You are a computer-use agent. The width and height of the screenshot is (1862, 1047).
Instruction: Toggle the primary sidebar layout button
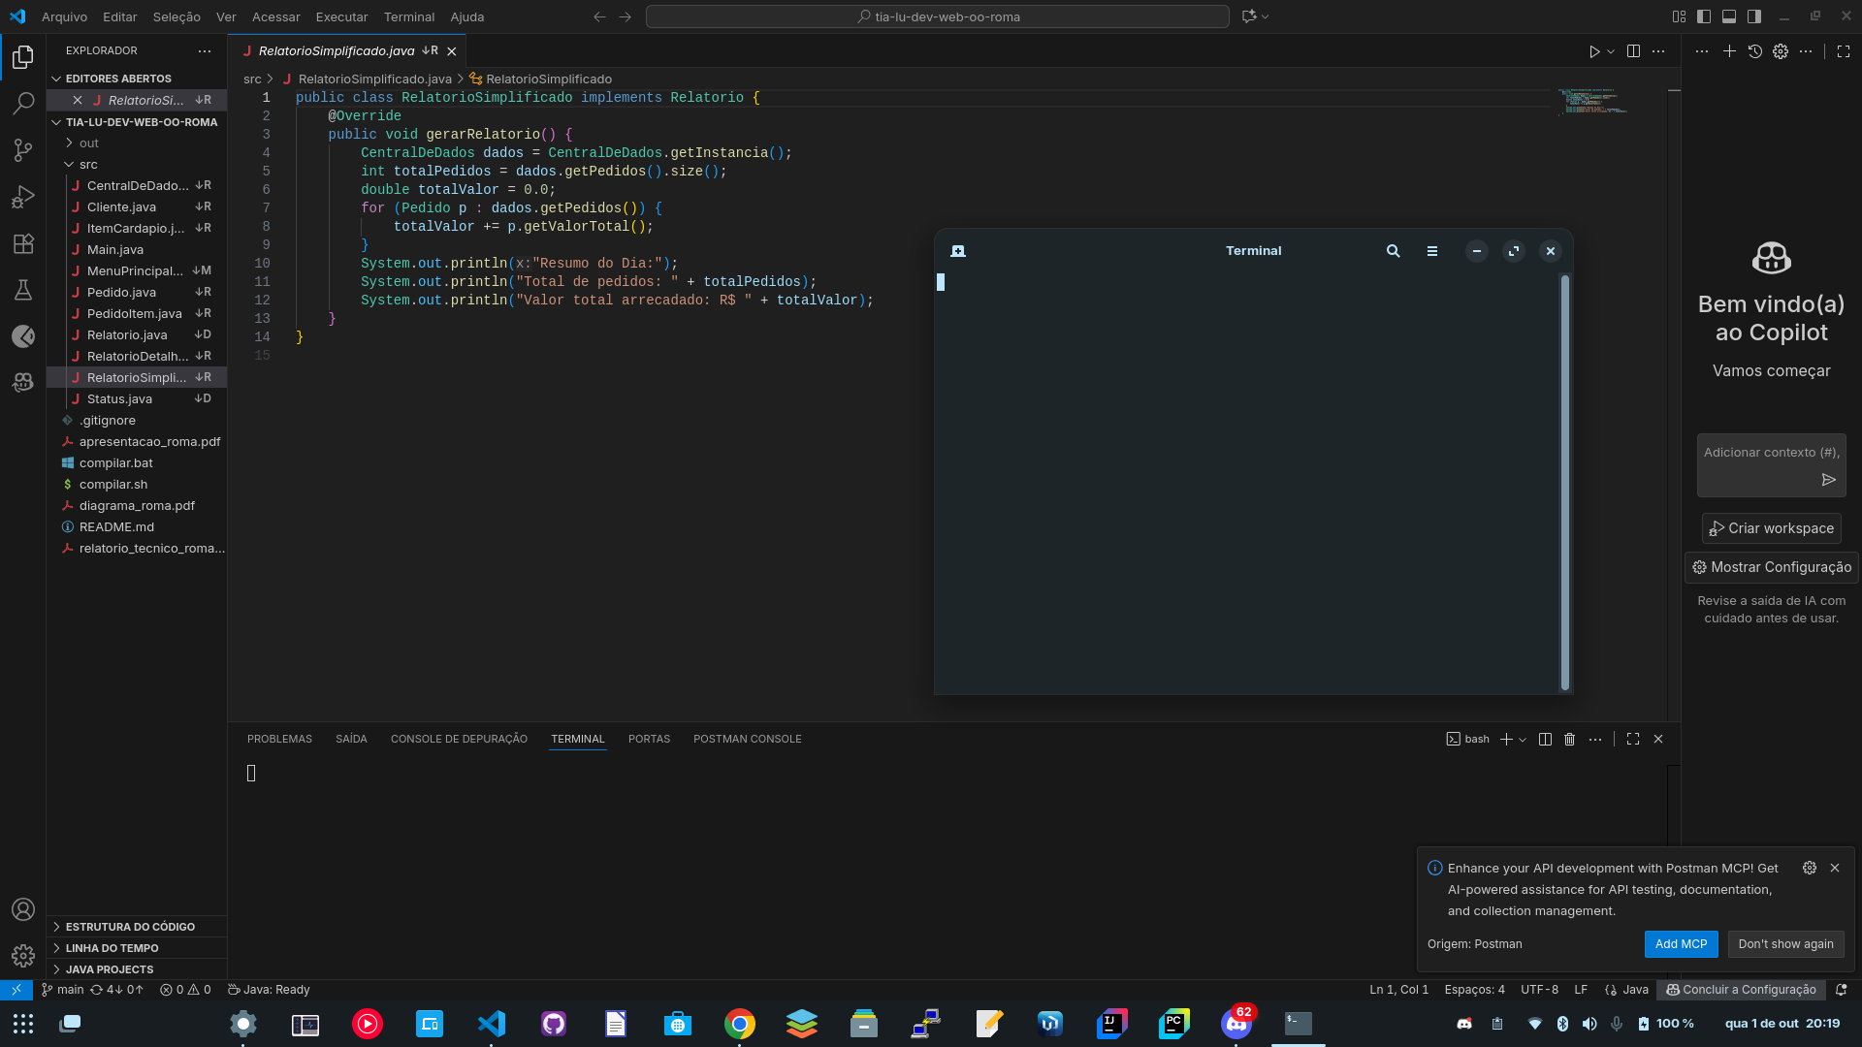(1704, 16)
